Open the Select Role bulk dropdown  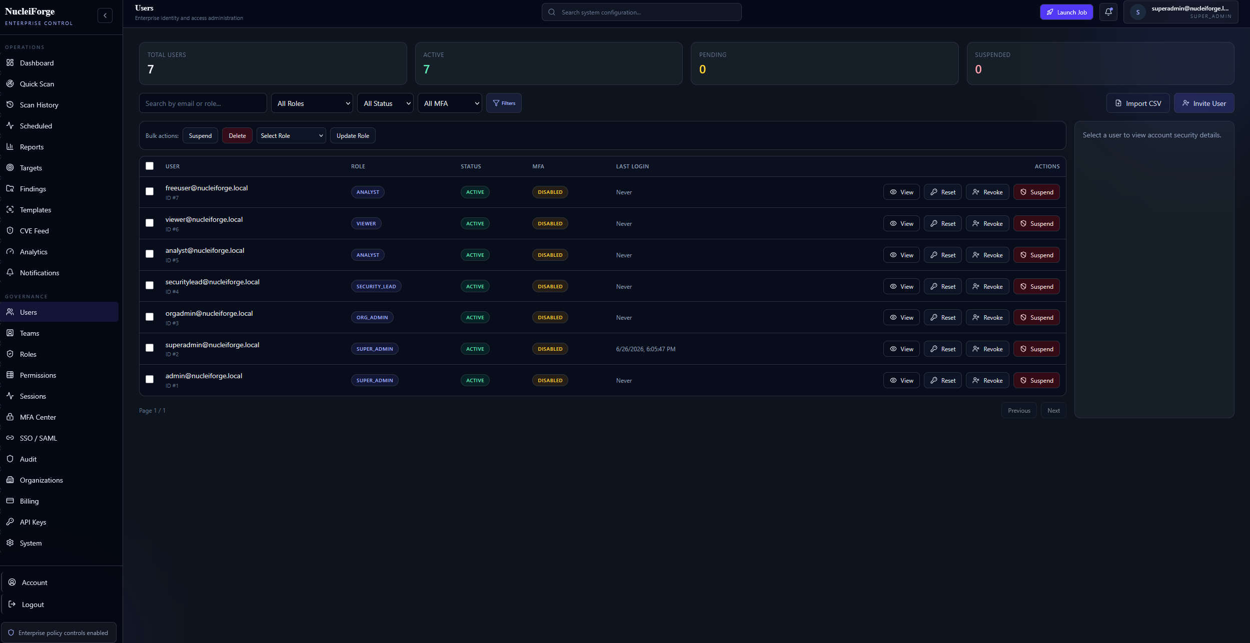coord(291,135)
